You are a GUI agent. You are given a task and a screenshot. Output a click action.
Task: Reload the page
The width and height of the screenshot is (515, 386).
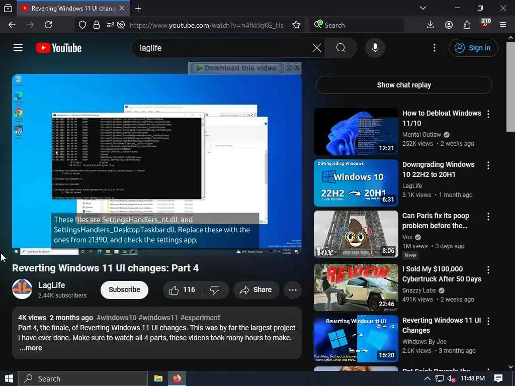pos(48,25)
